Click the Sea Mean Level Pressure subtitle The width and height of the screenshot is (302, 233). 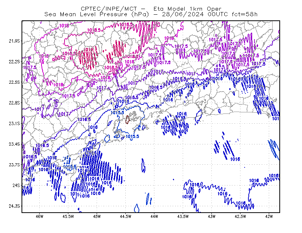tap(151, 14)
